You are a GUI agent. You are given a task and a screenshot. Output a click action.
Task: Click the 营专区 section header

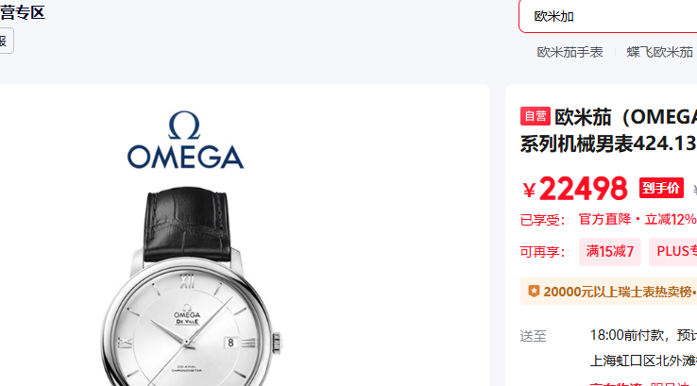click(23, 12)
